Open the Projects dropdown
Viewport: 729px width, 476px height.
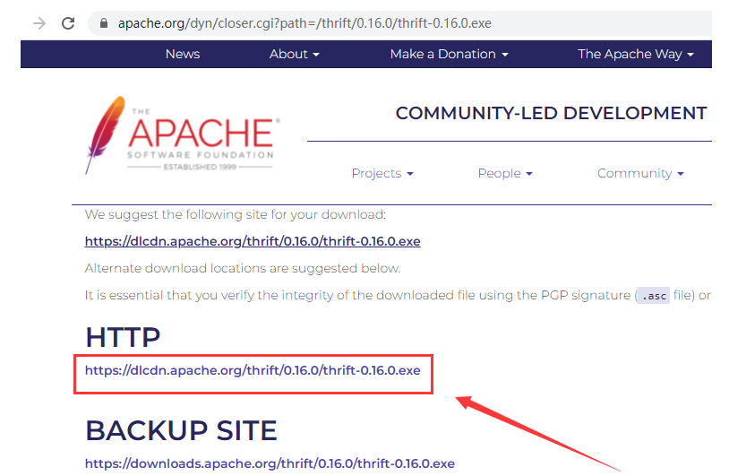pyautogui.click(x=382, y=173)
